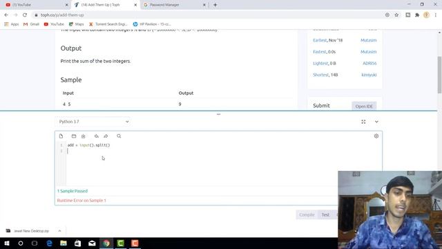Viewport: 442px width, 249px height.
Task: Open the Mutasim profile next to Earliest
Action: point(368,40)
